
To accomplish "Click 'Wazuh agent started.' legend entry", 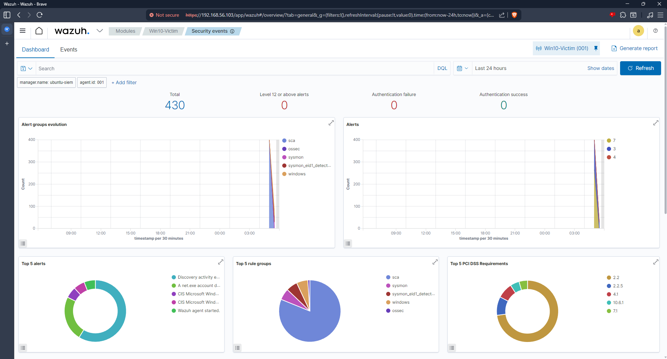I will [196, 311].
